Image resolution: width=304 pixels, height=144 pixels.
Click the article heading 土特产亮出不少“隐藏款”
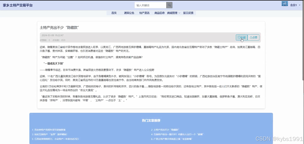pos(60,28)
